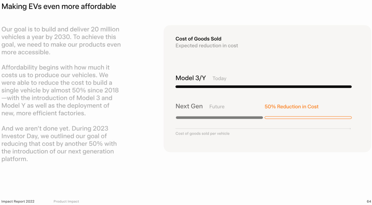The image size is (372, 205).
Task: Click the "Today" label beside Model 3/Y
Action: [x=219, y=78]
